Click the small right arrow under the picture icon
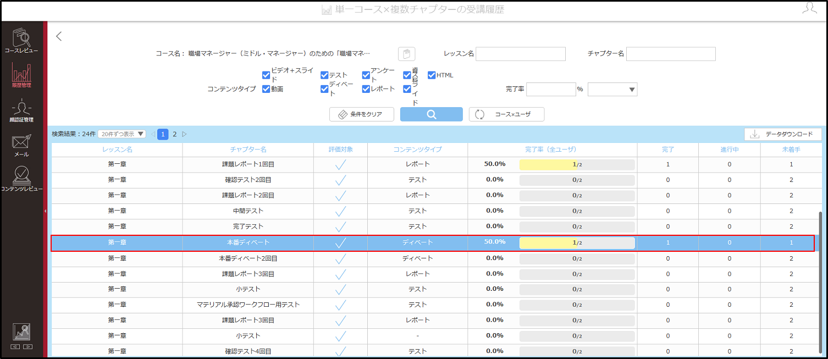Viewport: 828px width, 359px height. pos(27,347)
